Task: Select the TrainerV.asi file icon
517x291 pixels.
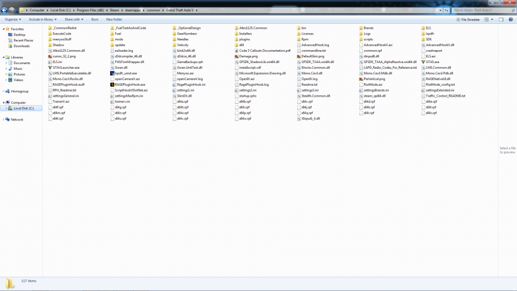Action: [50, 101]
